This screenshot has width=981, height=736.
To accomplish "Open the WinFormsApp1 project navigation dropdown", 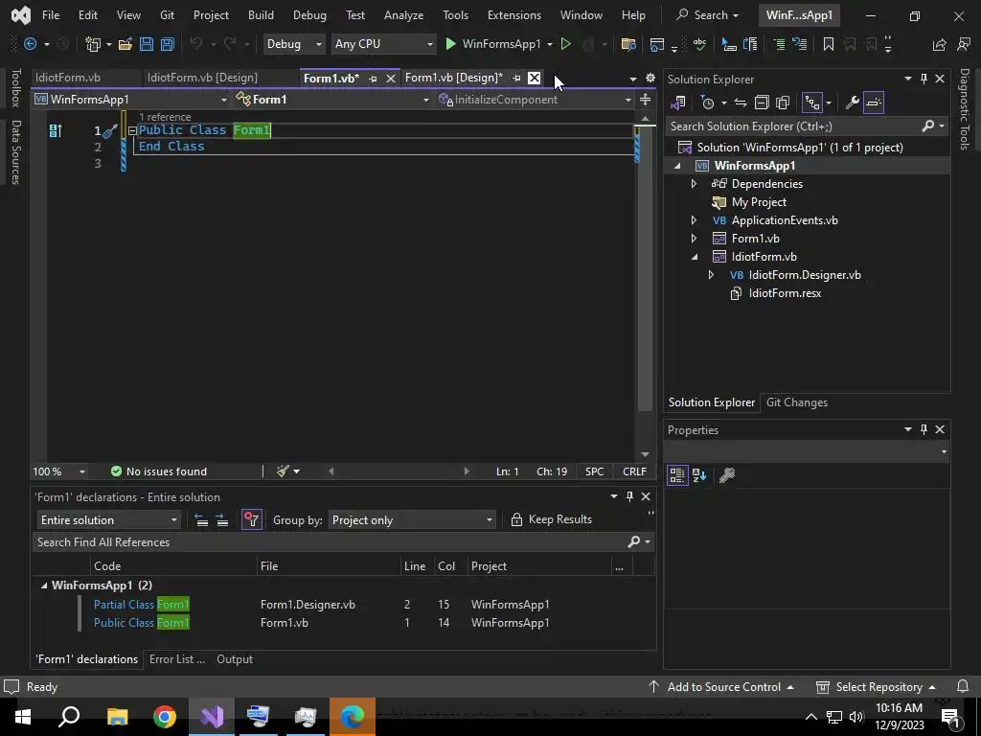I will pyautogui.click(x=132, y=100).
